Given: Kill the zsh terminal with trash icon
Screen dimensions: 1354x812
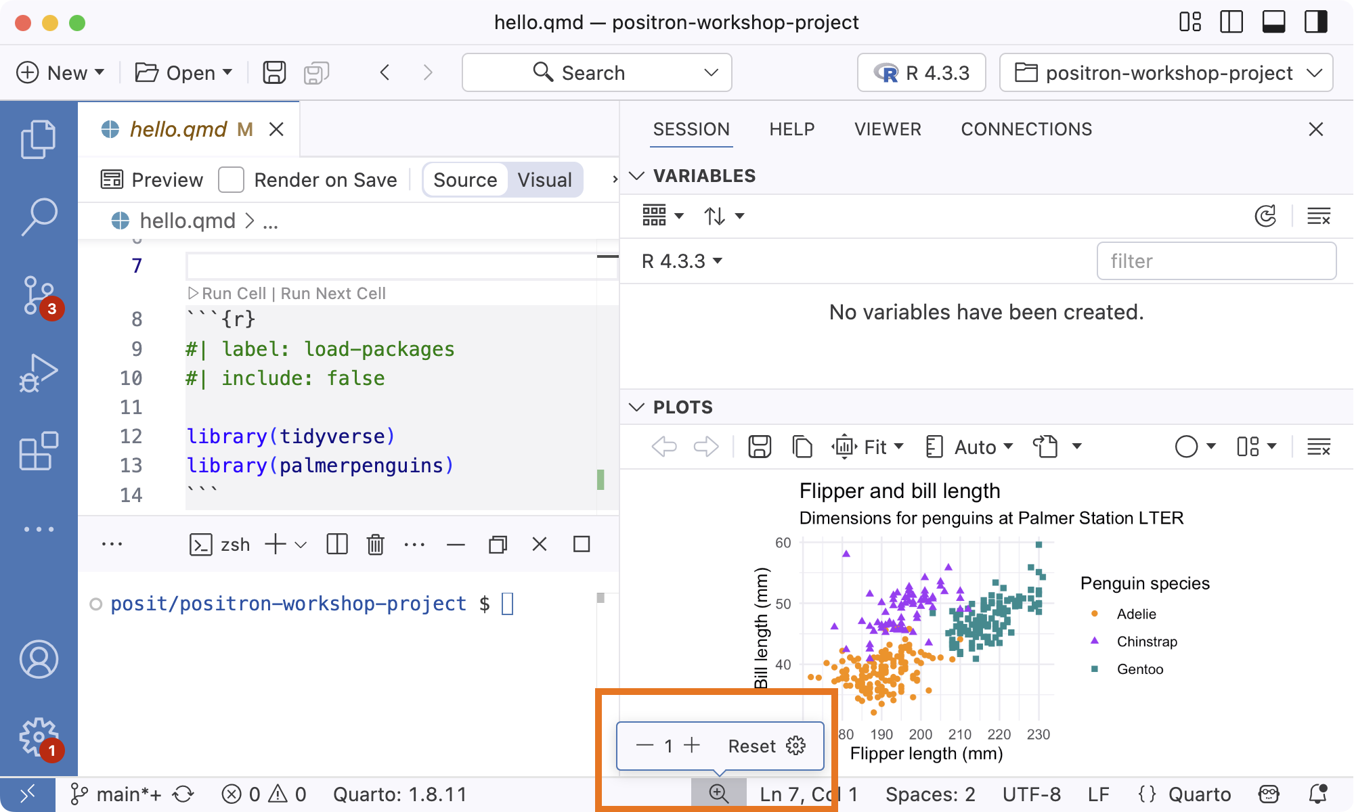Looking at the screenshot, I should [x=376, y=544].
